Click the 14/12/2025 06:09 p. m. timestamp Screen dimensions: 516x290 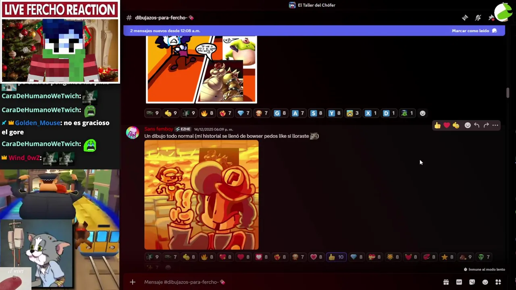click(213, 129)
